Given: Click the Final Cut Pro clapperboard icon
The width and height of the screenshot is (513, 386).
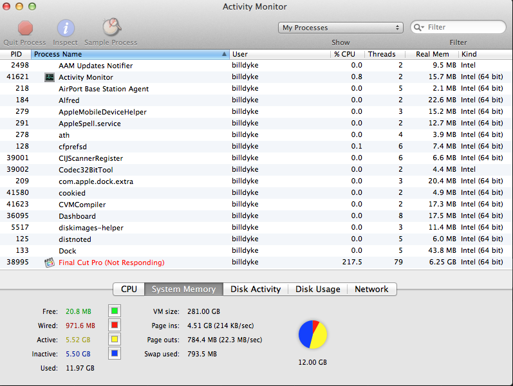Looking at the screenshot, I should pyautogui.click(x=50, y=262).
